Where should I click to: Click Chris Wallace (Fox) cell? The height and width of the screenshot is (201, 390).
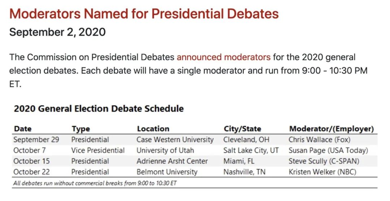pos(319,140)
